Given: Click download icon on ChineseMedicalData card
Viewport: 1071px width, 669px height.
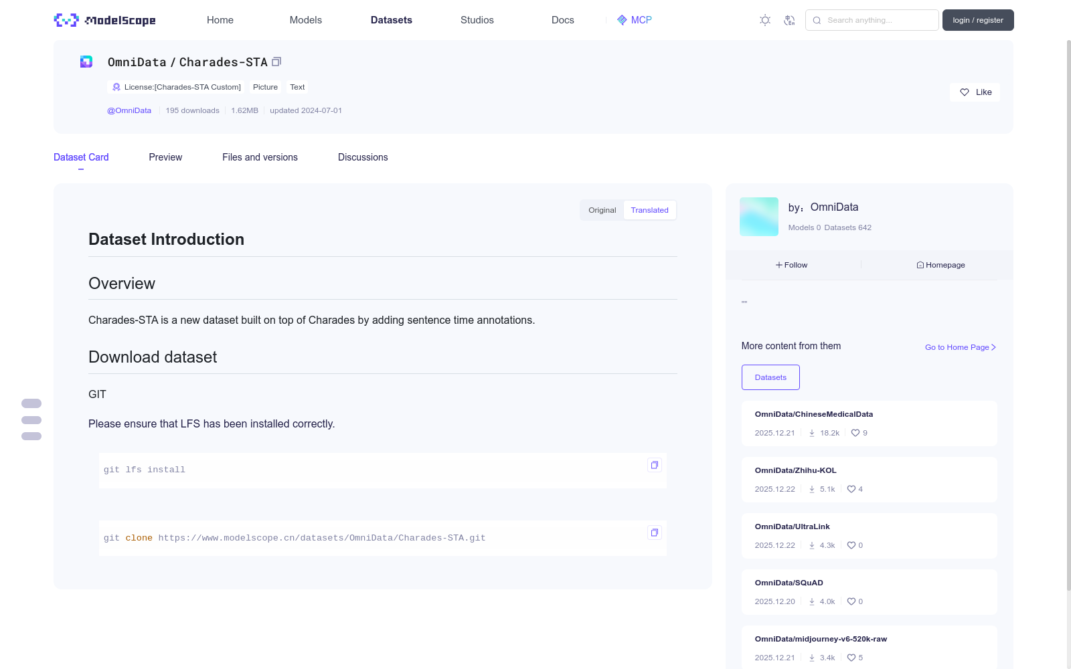Looking at the screenshot, I should (x=812, y=433).
